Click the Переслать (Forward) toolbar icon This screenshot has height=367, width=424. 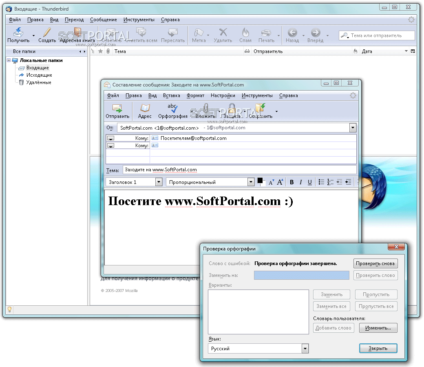pos(173,32)
